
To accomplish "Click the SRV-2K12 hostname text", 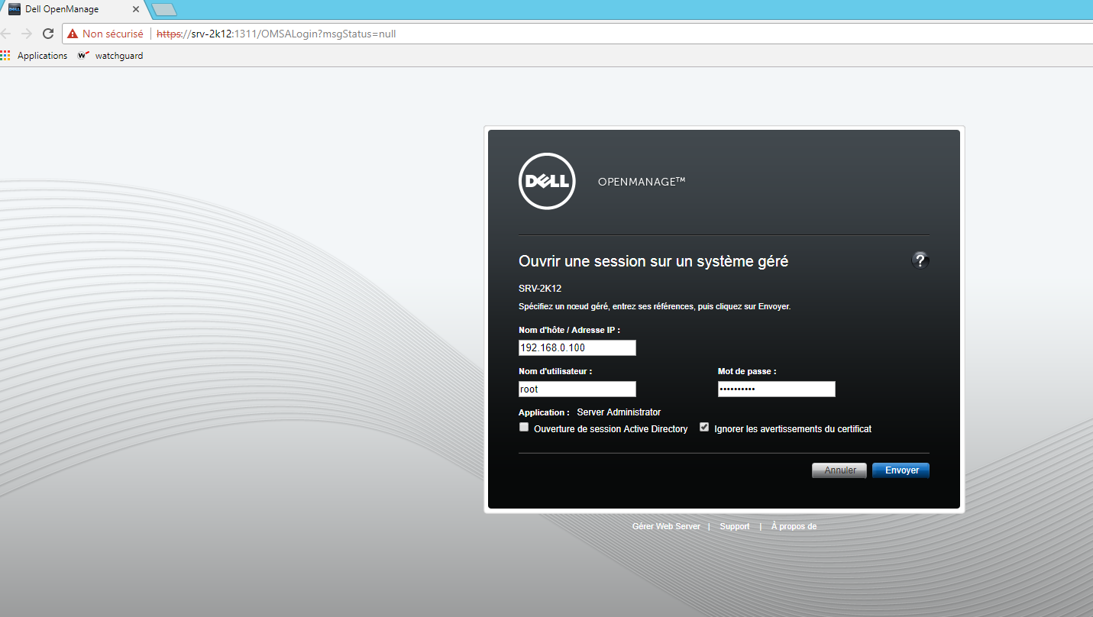I will pyautogui.click(x=540, y=289).
